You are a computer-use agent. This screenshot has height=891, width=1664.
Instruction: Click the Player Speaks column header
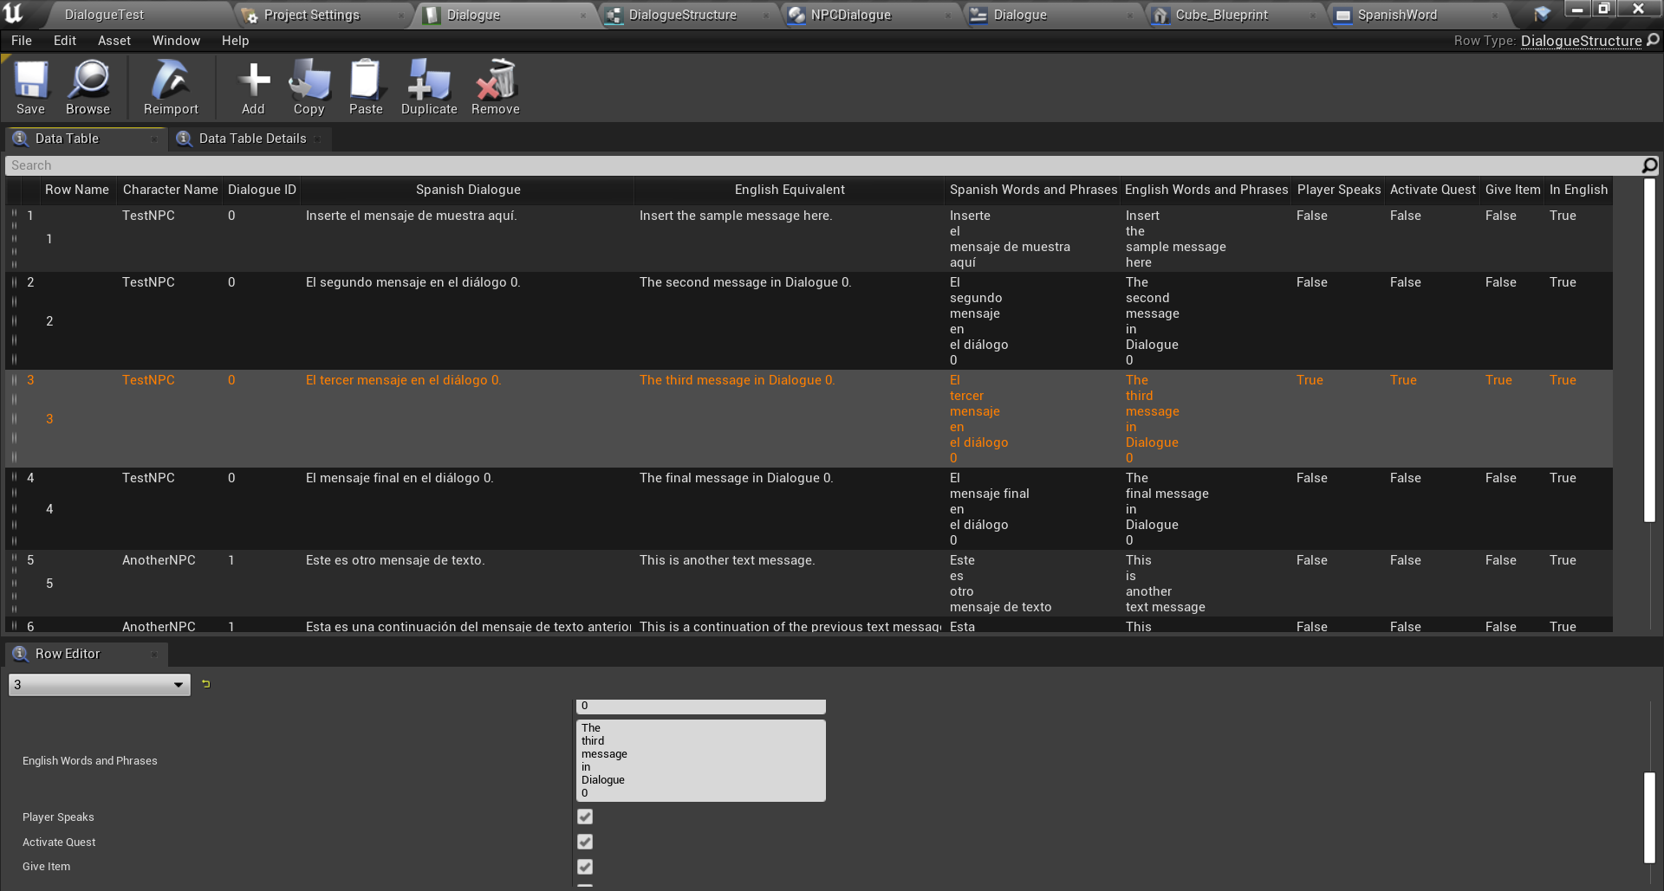[1339, 190]
